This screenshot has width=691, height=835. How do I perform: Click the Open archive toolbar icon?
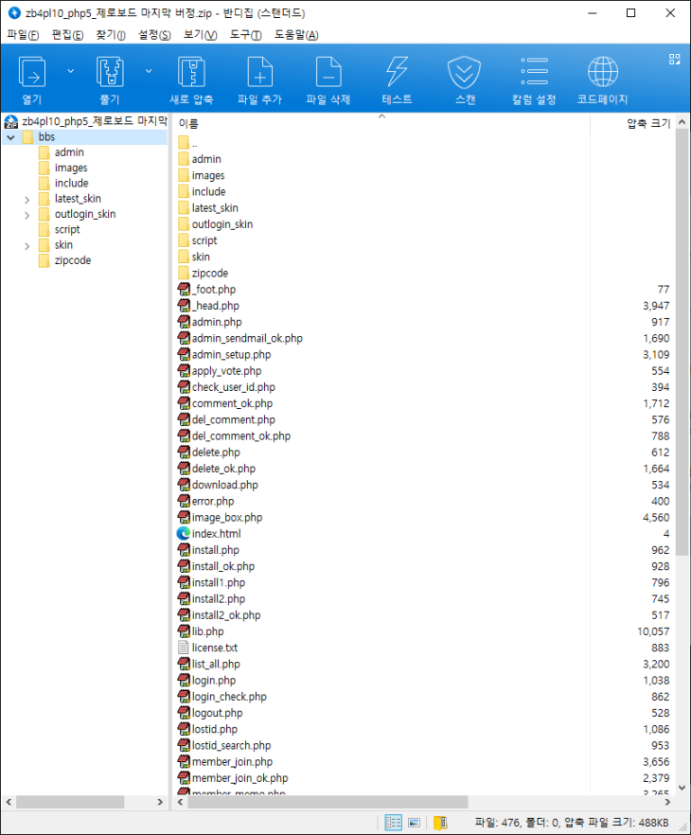click(32, 71)
